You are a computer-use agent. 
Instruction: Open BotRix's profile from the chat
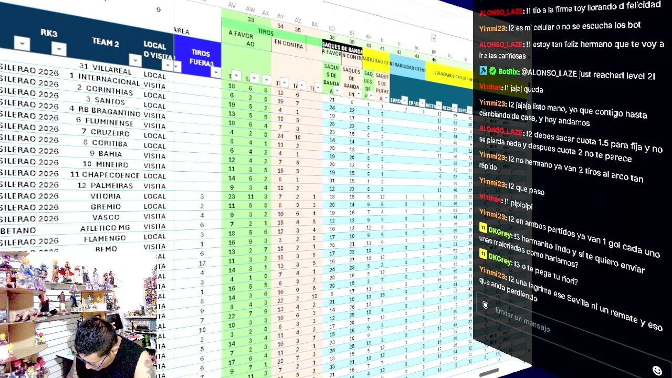click(x=509, y=72)
